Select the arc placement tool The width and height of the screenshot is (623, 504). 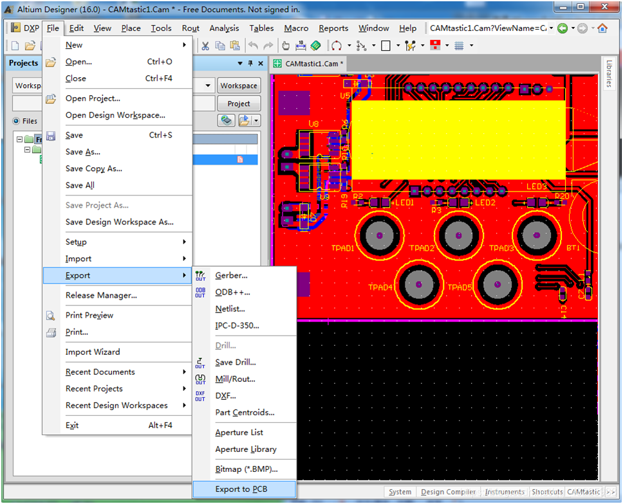tap(337, 46)
